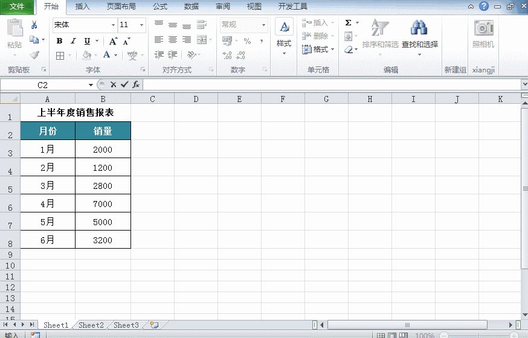
Task: Click the Cut scissors icon
Action: coord(34,25)
